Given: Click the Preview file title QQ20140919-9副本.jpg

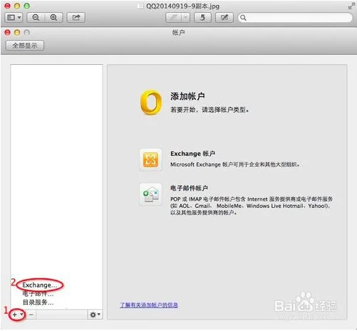Looking at the screenshot, I should (182, 6).
